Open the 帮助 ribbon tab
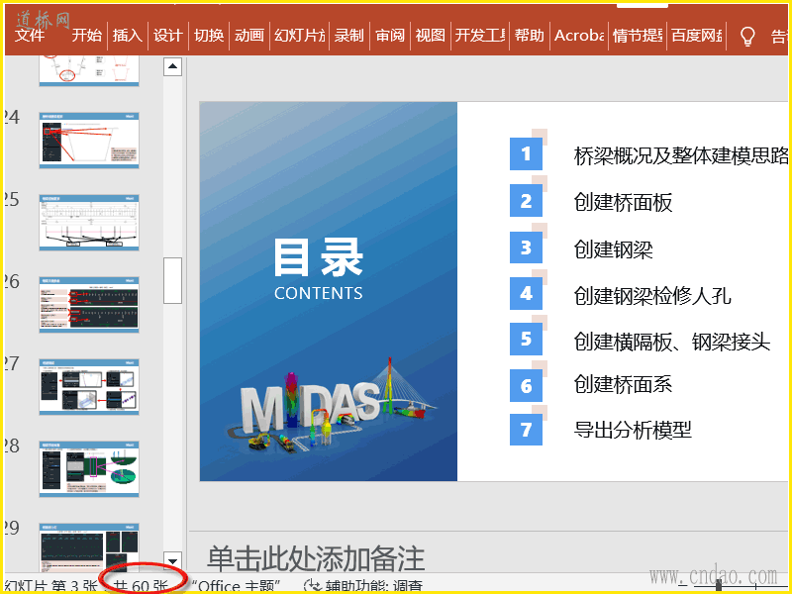 click(529, 35)
